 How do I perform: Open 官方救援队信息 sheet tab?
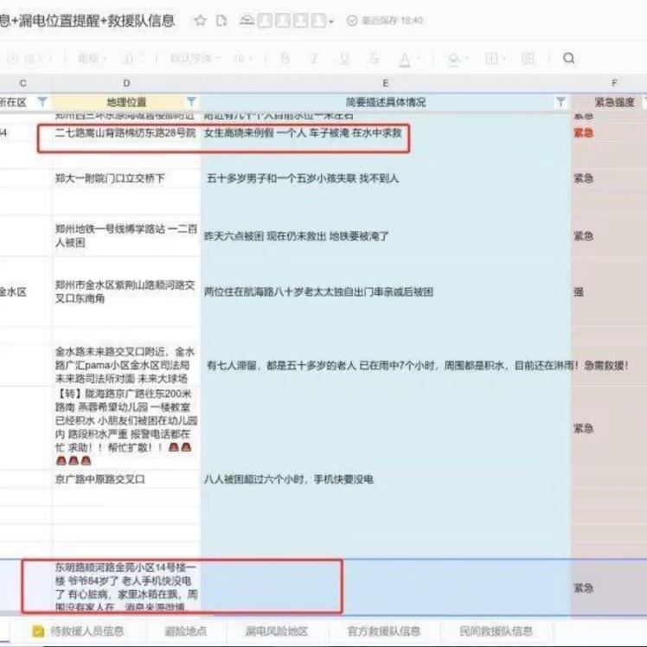pyautogui.click(x=384, y=631)
